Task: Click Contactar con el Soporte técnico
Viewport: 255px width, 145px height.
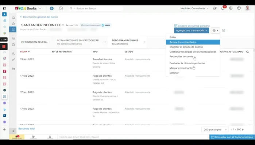Action: point(232,137)
